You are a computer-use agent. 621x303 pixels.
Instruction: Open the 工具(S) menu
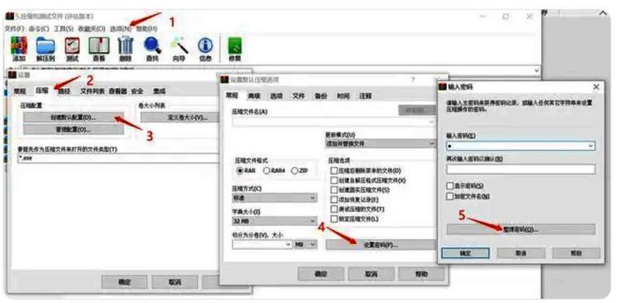[64, 29]
